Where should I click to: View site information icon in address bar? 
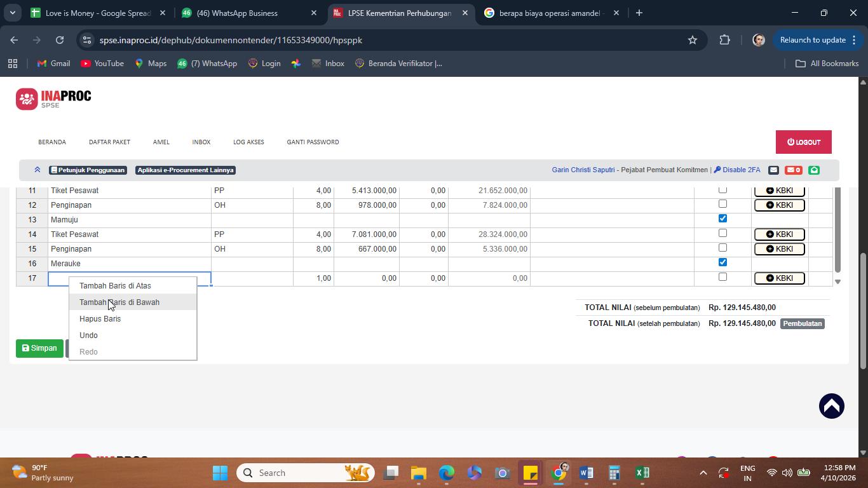click(88, 40)
